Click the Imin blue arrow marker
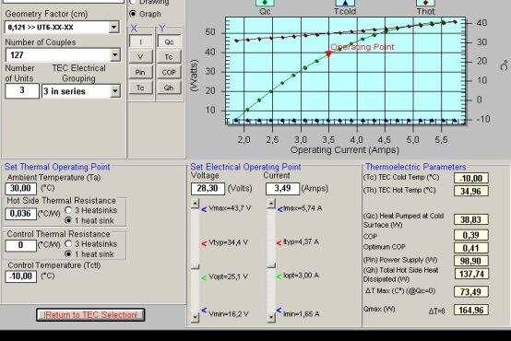The image size is (511, 341). pos(279,310)
